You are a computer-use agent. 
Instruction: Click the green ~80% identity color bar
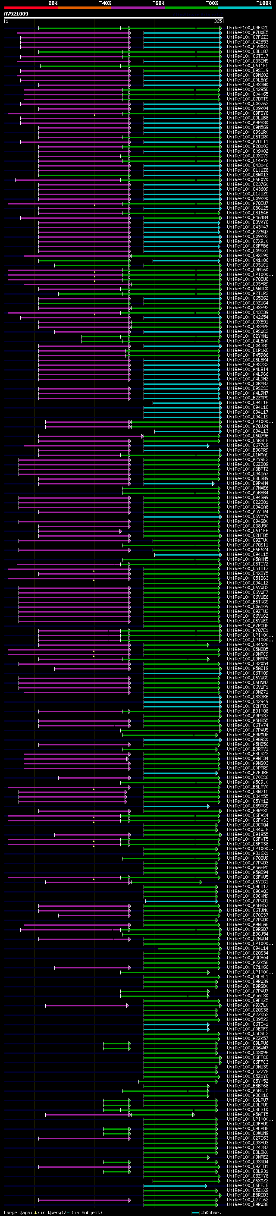tap(191, 8)
